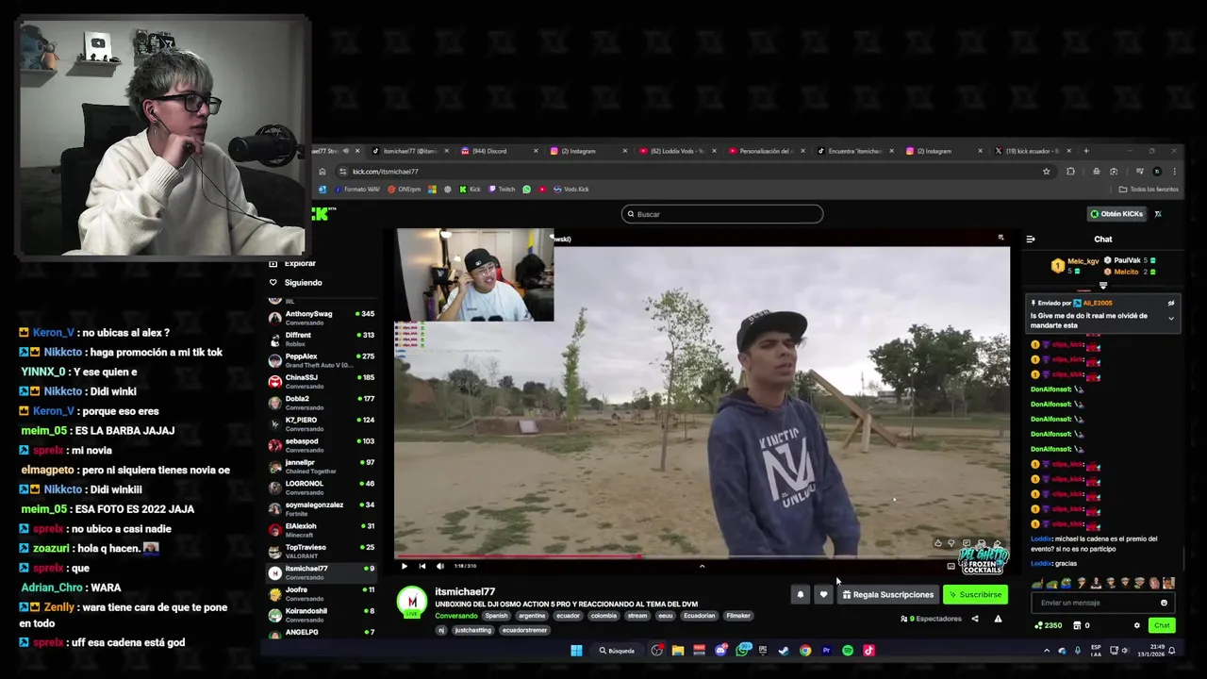Open Diffrent channel in sidebar
This screenshot has height=679, width=1207.
(321, 339)
